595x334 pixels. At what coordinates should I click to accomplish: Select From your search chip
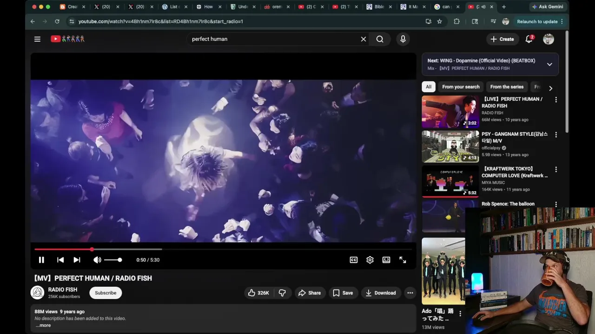pos(461,87)
